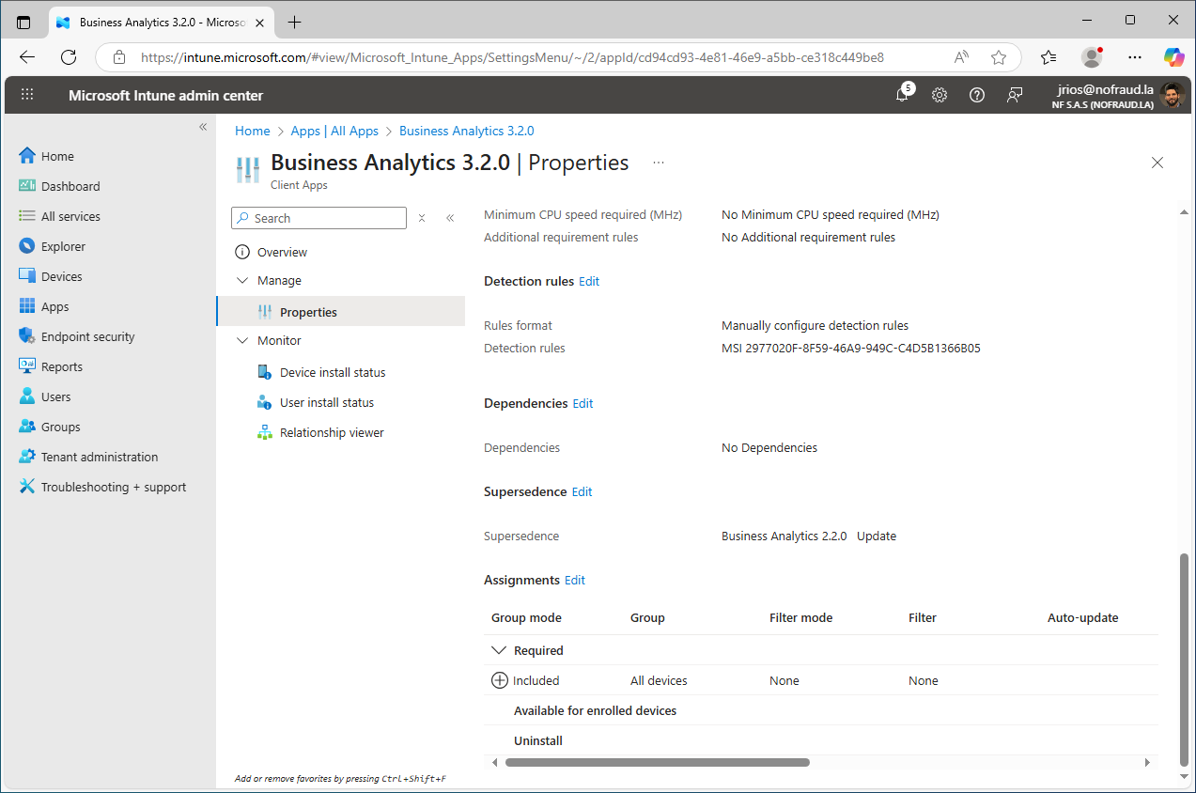Open User install status
Image resolution: width=1196 pixels, height=793 pixels.
(x=327, y=402)
